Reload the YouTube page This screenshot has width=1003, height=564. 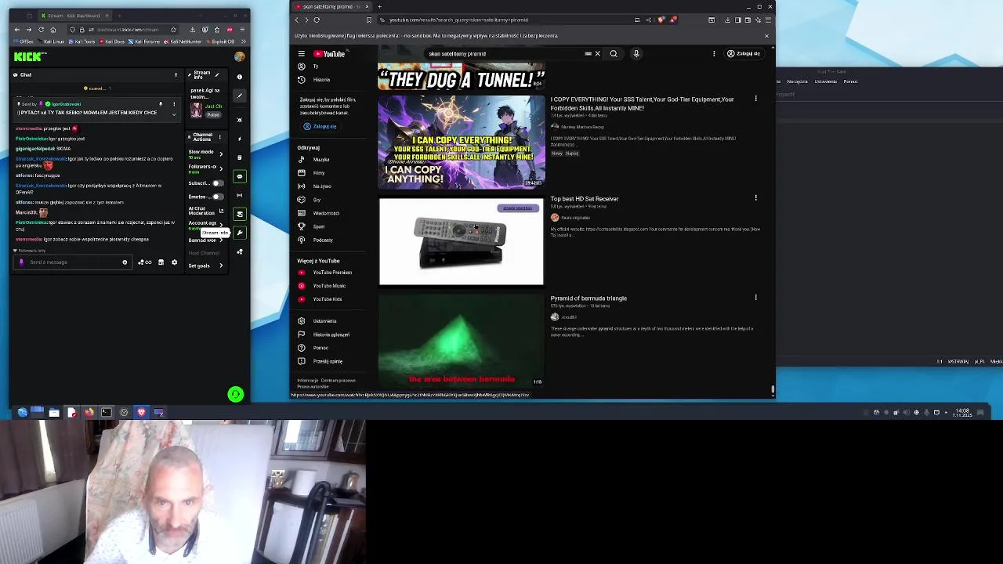pyautogui.click(x=317, y=20)
